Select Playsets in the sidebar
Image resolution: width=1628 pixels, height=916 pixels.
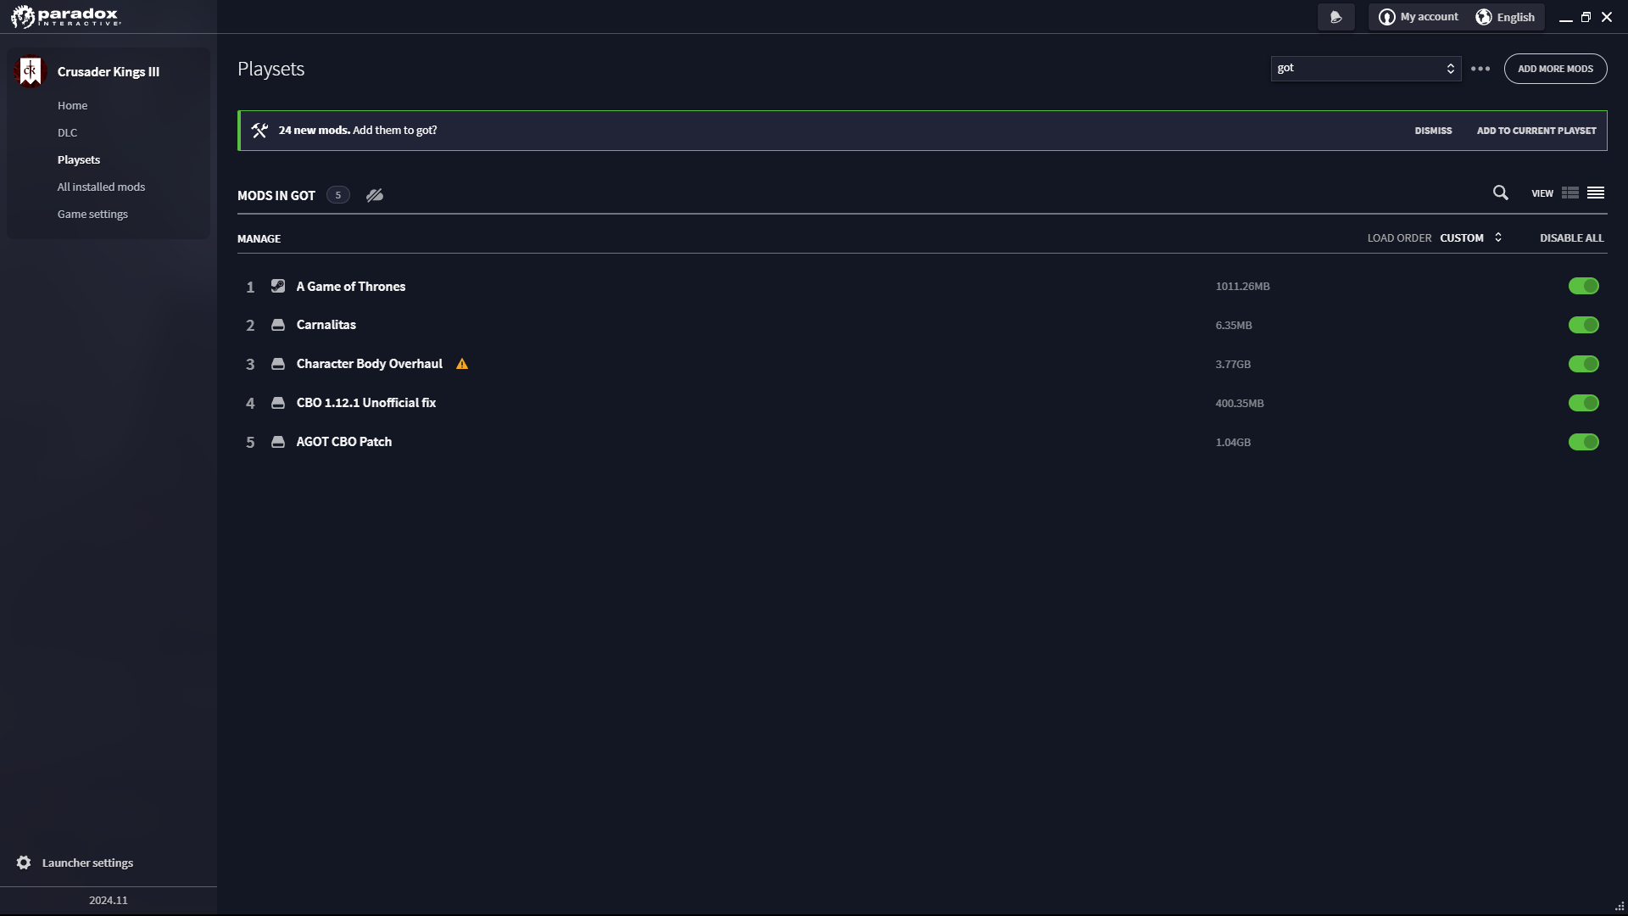[79, 160]
